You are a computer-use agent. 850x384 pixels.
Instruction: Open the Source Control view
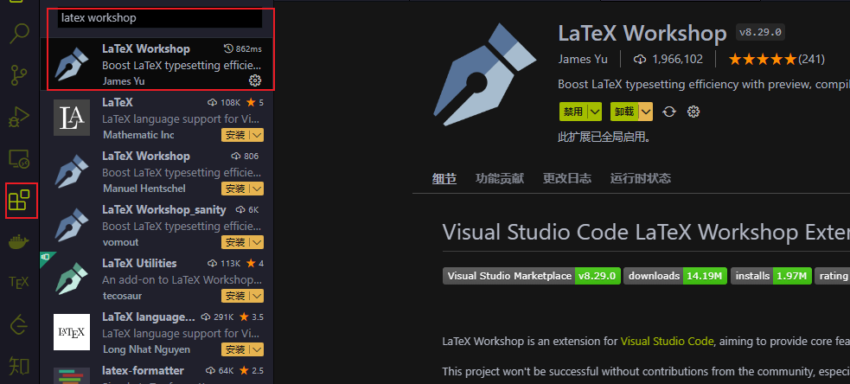(x=19, y=74)
